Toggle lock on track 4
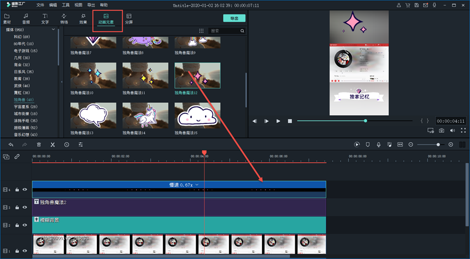 (x=17, y=190)
